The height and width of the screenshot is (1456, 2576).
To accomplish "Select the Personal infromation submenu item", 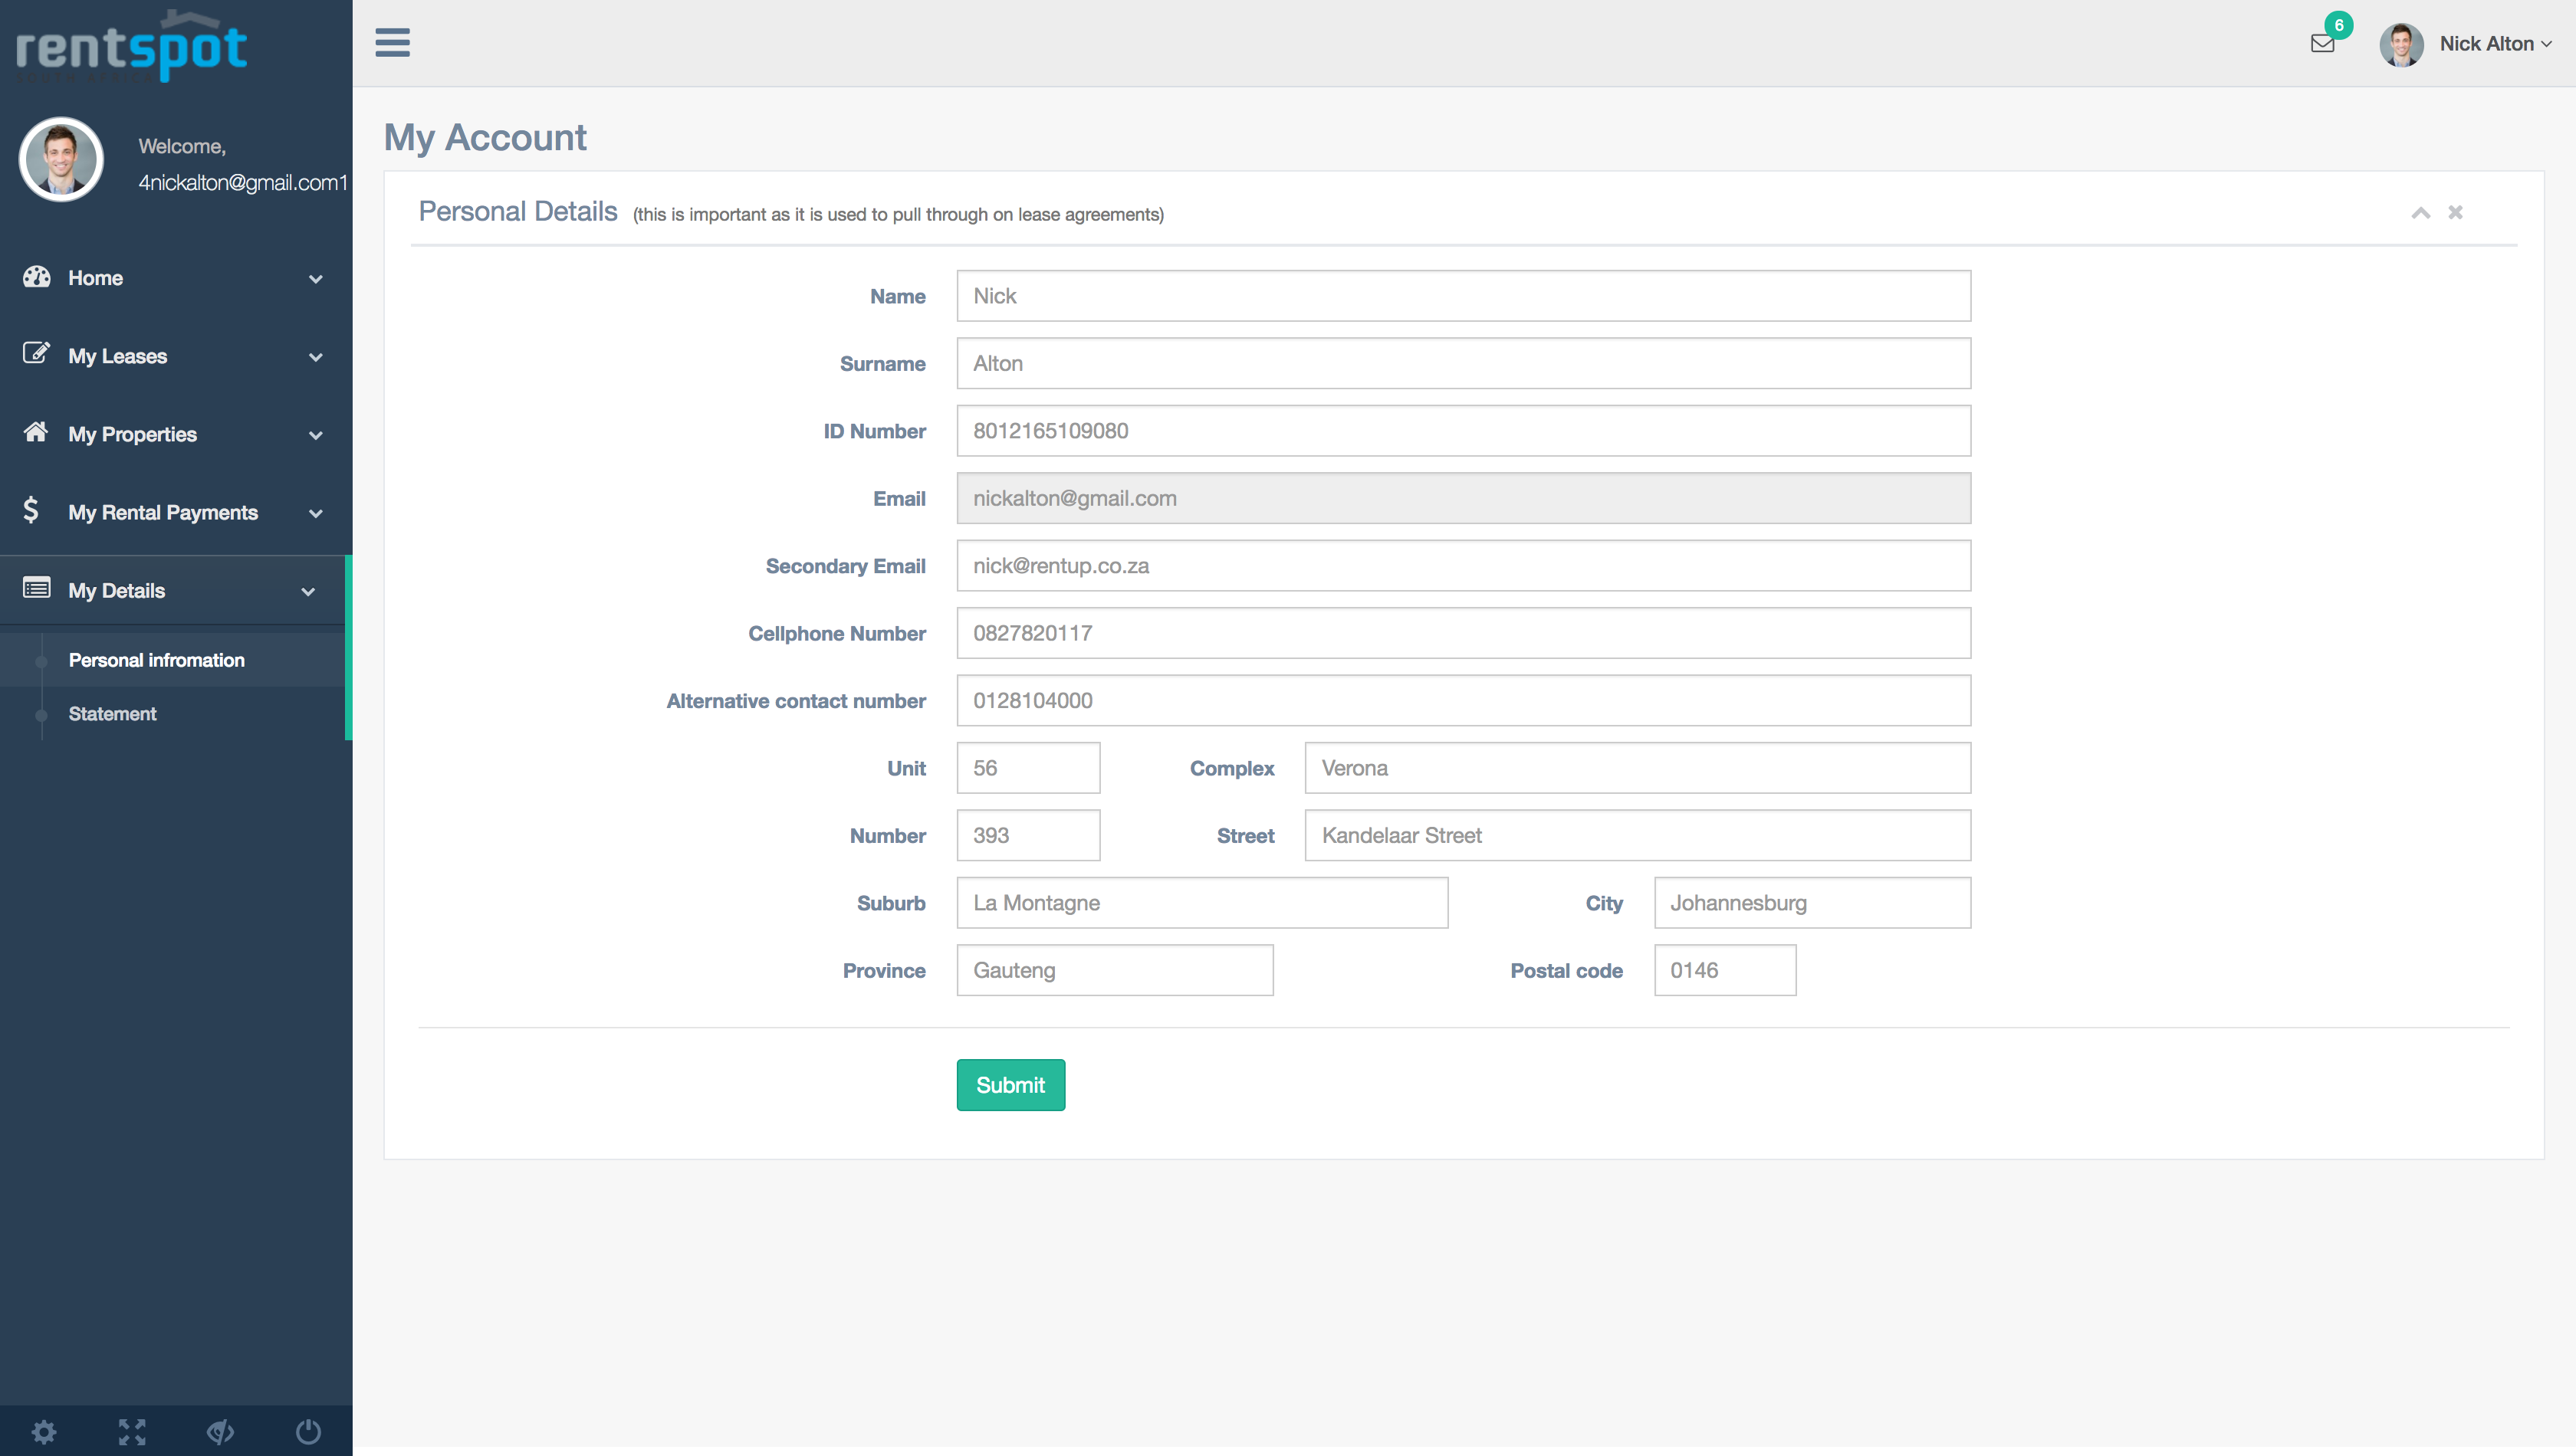I will pyautogui.click(x=156, y=660).
